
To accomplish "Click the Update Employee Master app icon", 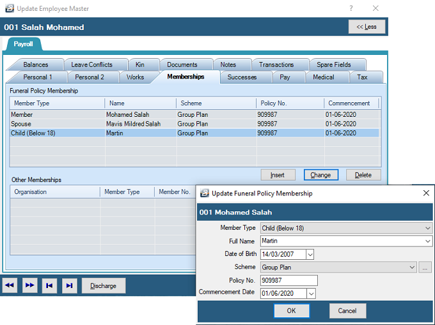I will pyautogui.click(x=10, y=8).
